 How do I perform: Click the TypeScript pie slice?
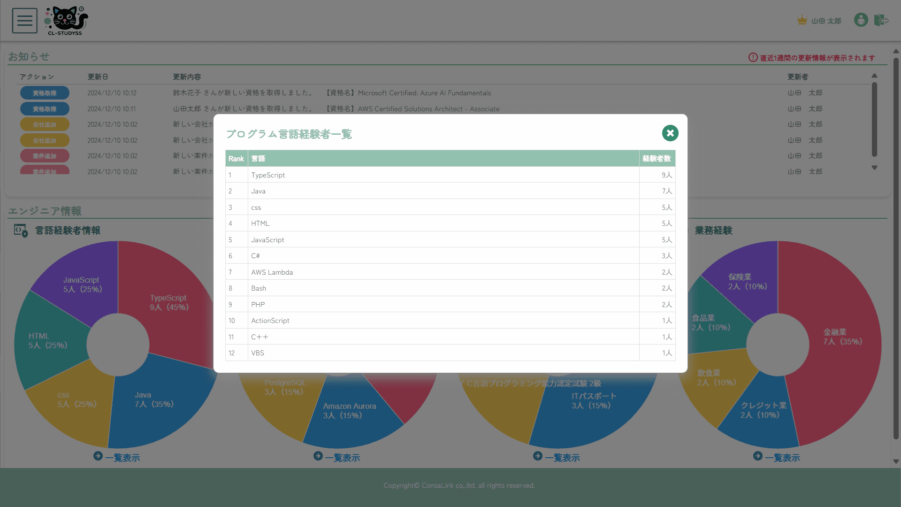pyautogui.click(x=169, y=303)
